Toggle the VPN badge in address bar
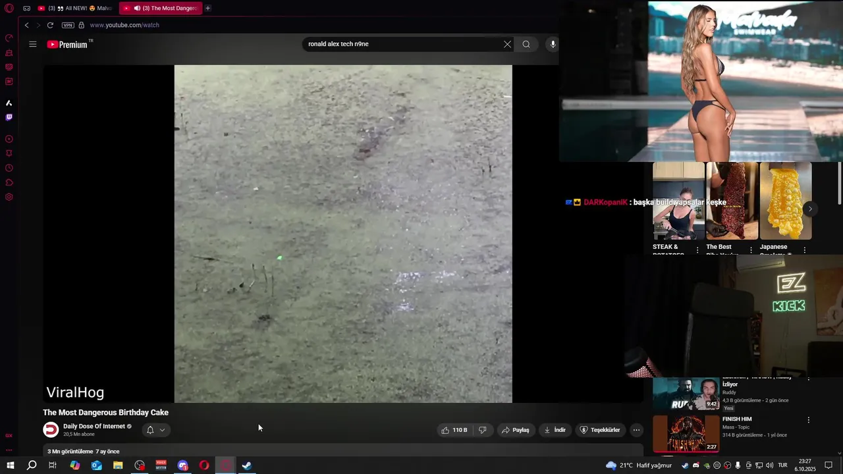The image size is (843, 474). (68, 25)
